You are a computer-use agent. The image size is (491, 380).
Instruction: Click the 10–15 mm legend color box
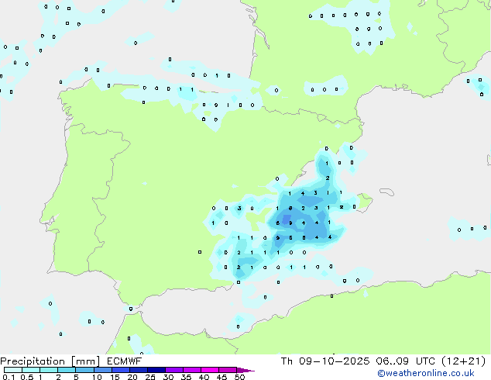tap(102, 370)
